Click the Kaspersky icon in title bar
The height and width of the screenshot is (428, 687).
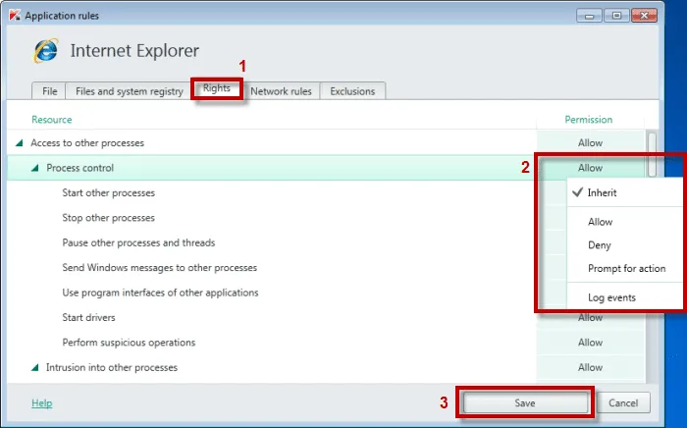15,16
